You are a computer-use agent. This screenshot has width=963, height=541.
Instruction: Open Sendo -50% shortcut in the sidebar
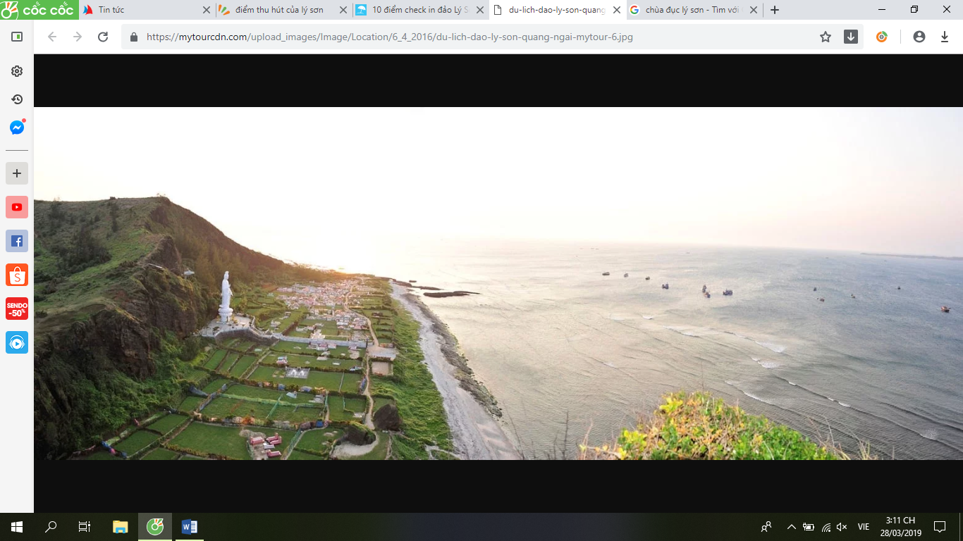(17, 309)
